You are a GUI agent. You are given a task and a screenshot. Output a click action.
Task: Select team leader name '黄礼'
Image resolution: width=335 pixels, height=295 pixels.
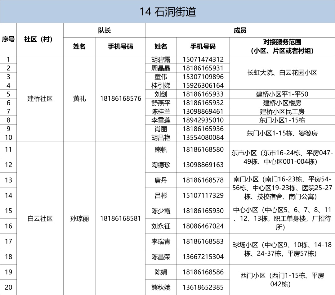click(x=79, y=99)
